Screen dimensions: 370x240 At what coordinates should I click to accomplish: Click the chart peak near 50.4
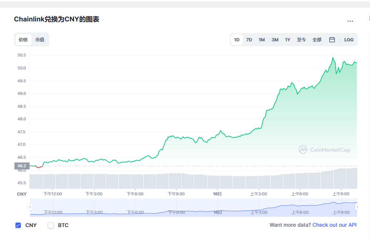point(333,58)
